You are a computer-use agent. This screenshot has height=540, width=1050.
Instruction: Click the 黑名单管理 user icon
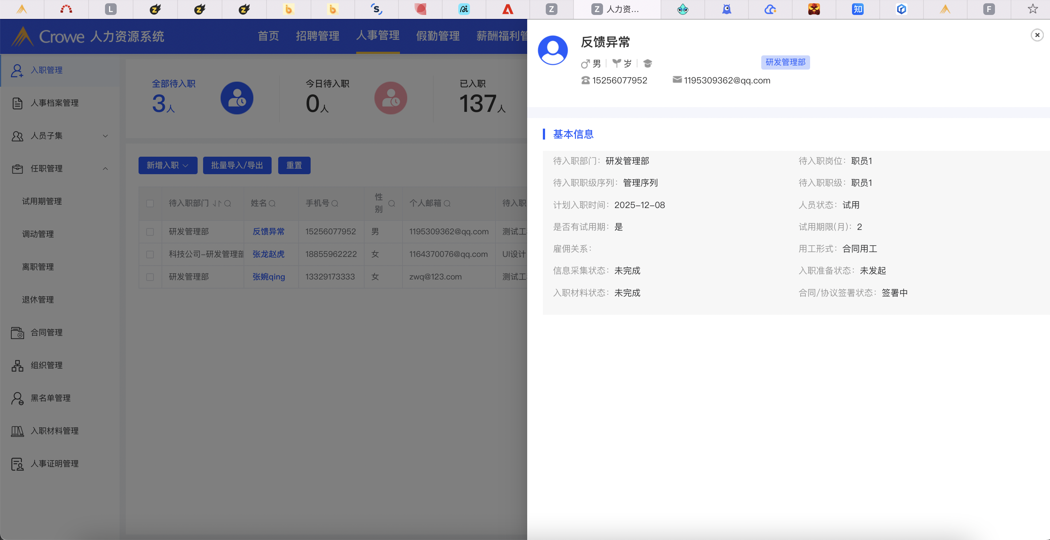[17, 398]
